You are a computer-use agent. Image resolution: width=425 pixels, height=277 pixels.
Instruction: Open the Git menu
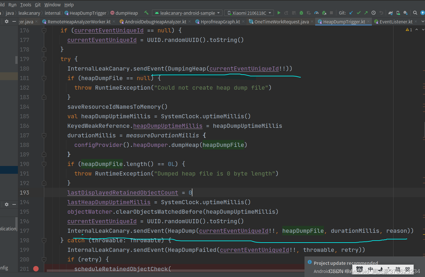pos(38,5)
